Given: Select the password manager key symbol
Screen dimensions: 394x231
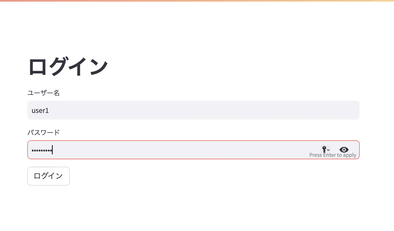Looking at the screenshot, I should tap(324, 150).
